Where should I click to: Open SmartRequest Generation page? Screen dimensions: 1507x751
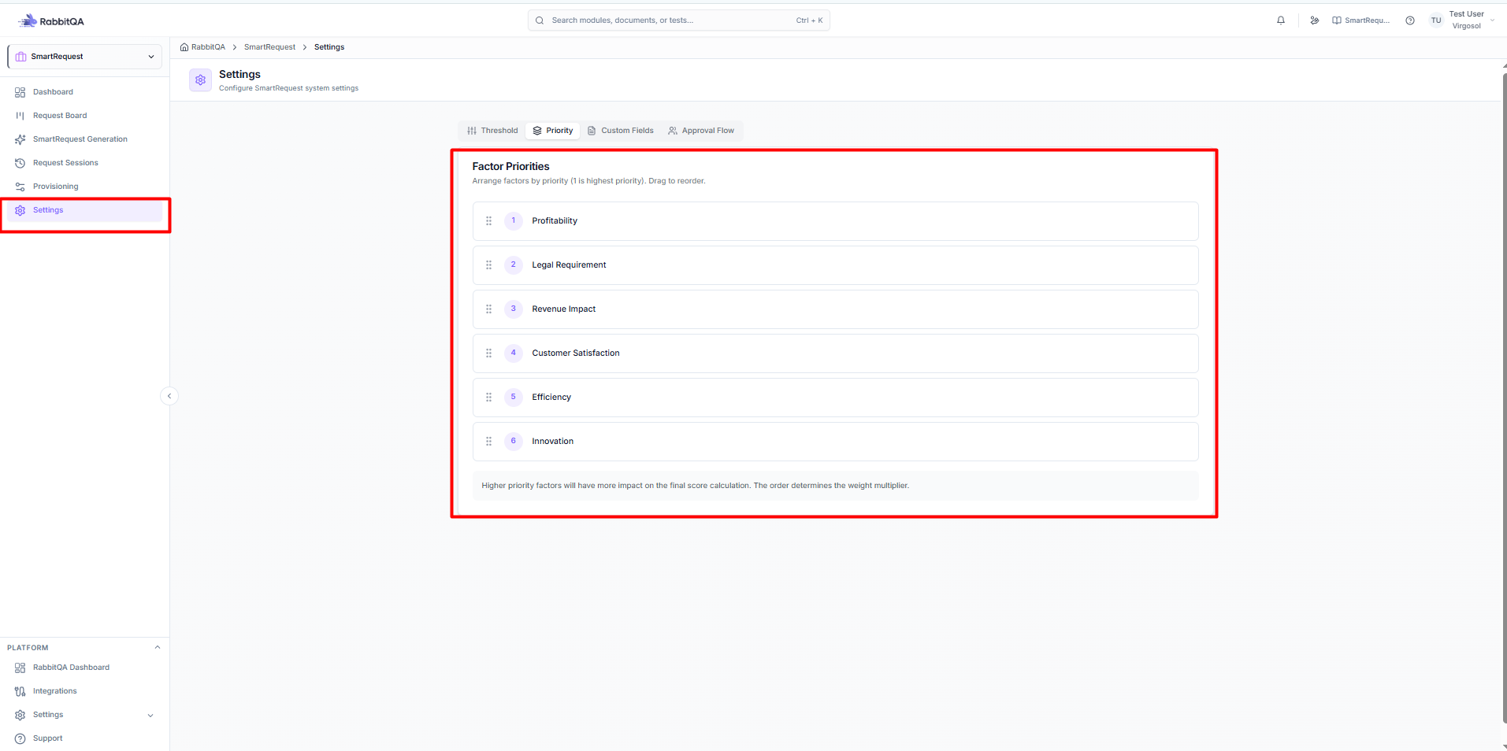85,139
